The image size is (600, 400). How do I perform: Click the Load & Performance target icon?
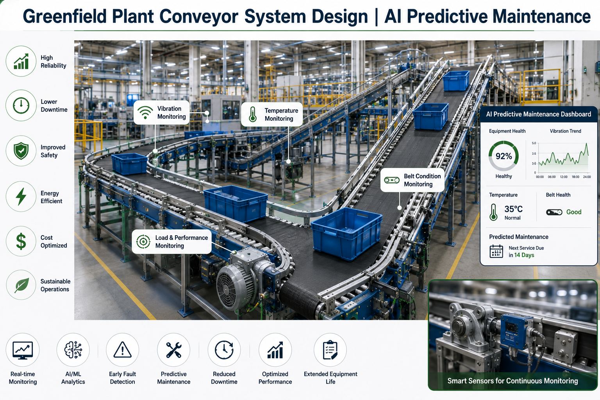[143, 242]
